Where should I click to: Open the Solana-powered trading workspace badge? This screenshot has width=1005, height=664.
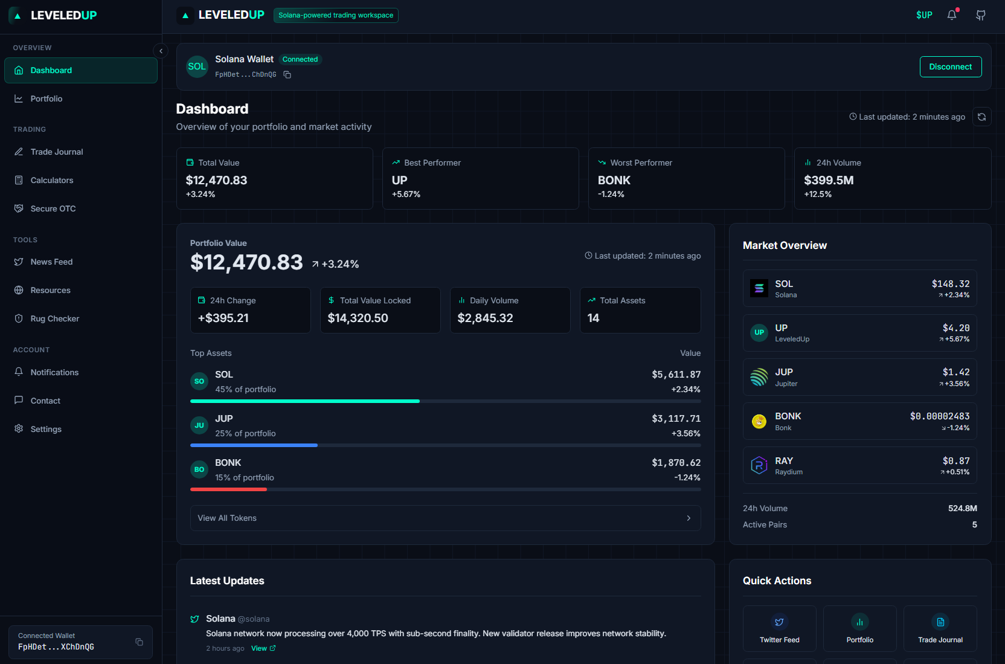[x=336, y=15]
